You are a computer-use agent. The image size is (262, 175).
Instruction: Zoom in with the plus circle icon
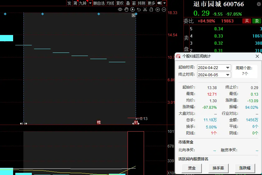pos(158,10)
